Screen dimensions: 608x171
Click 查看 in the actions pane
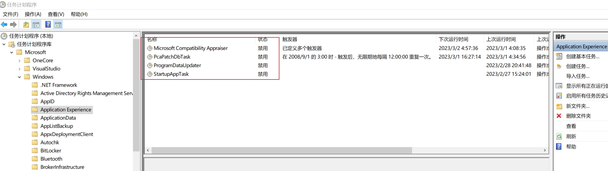point(571,126)
